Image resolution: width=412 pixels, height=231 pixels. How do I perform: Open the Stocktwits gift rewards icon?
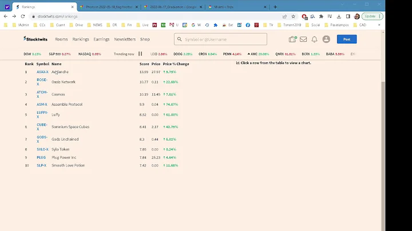[292, 39]
